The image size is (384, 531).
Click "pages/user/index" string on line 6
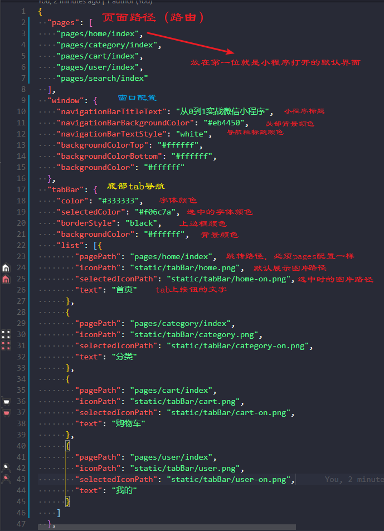tap(98, 67)
